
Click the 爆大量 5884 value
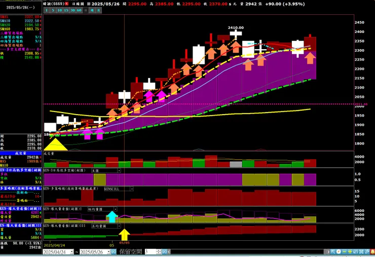[35, 238]
